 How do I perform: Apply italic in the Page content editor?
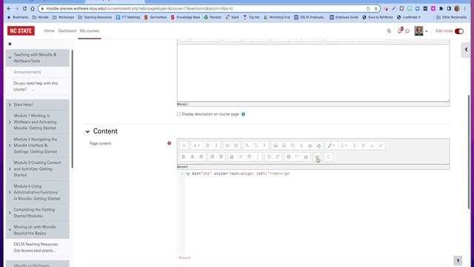pyautogui.click(x=216, y=145)
